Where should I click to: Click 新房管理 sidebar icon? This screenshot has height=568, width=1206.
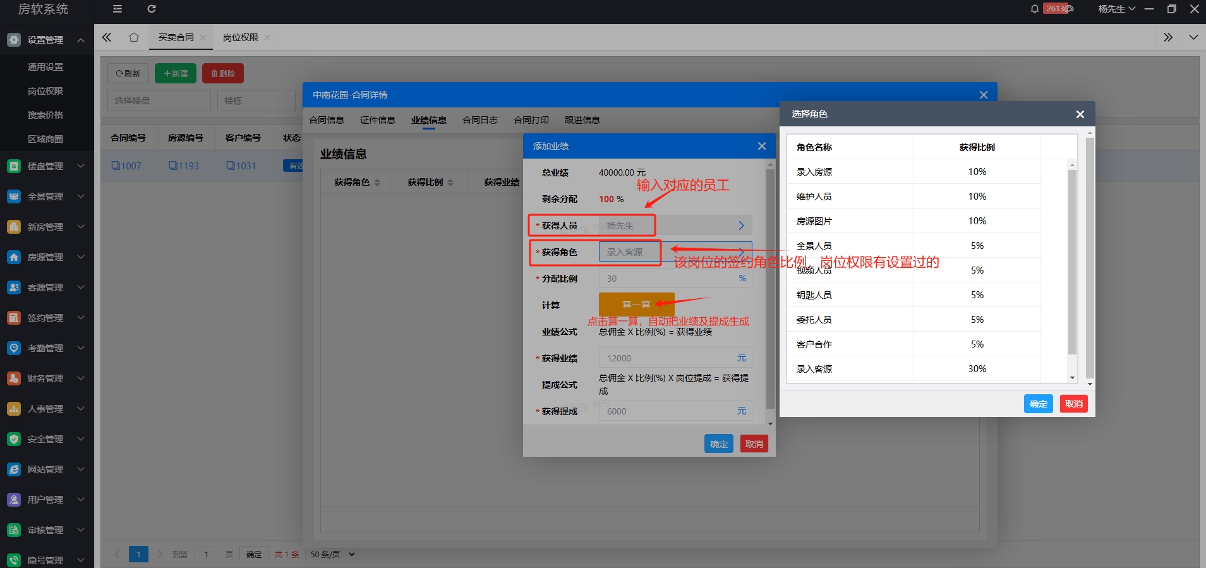14,227
